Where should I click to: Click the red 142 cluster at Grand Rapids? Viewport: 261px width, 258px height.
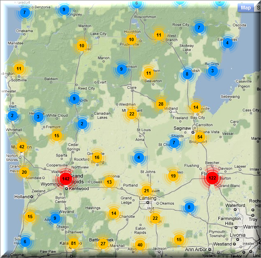coord(66,179)
